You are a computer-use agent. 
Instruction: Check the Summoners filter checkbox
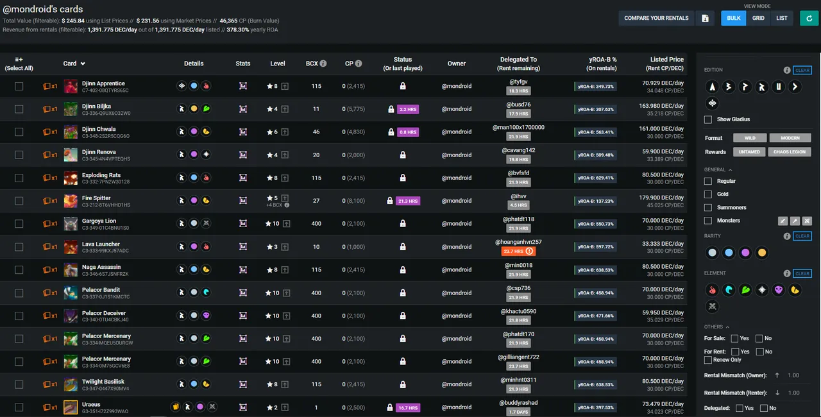[x=708, y=208]
